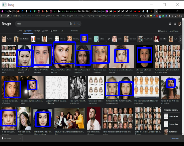Image resolution: width=184 pixels, height=146 pixels.
Task: Click the share icon in the address bar
Action: click(x=141, y=16)
